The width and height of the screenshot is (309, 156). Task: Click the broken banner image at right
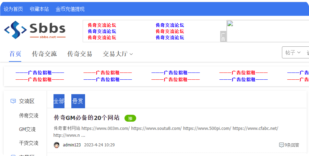pos(268,31)
